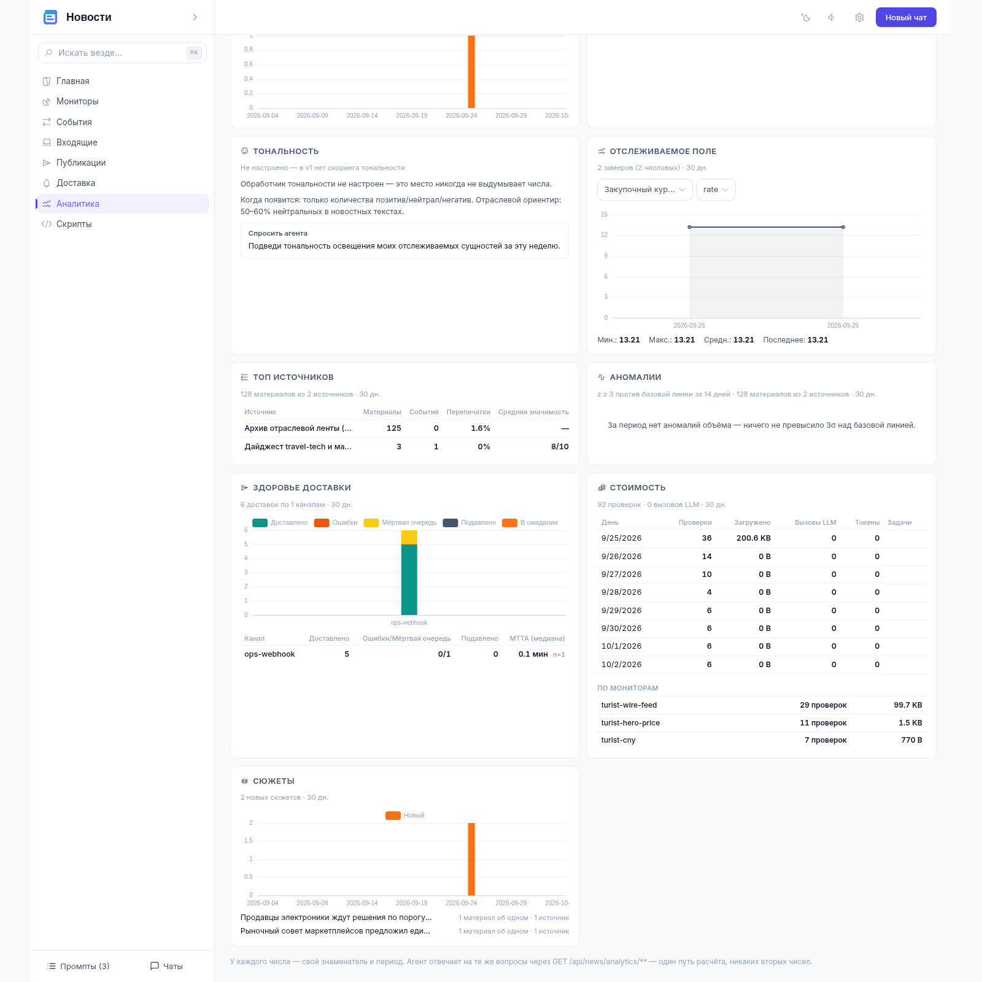Click the Аналитика sidebar icon
Screen dimensions: 982x982
47,204
